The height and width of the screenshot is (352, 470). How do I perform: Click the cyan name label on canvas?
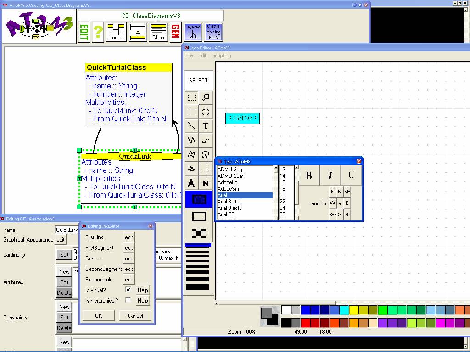[242, 118]
